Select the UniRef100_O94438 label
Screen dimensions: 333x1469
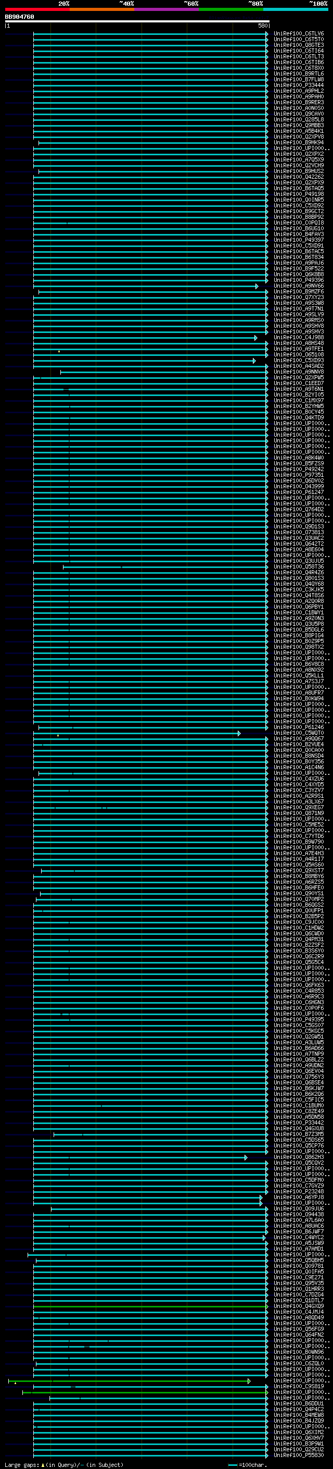298,1215
